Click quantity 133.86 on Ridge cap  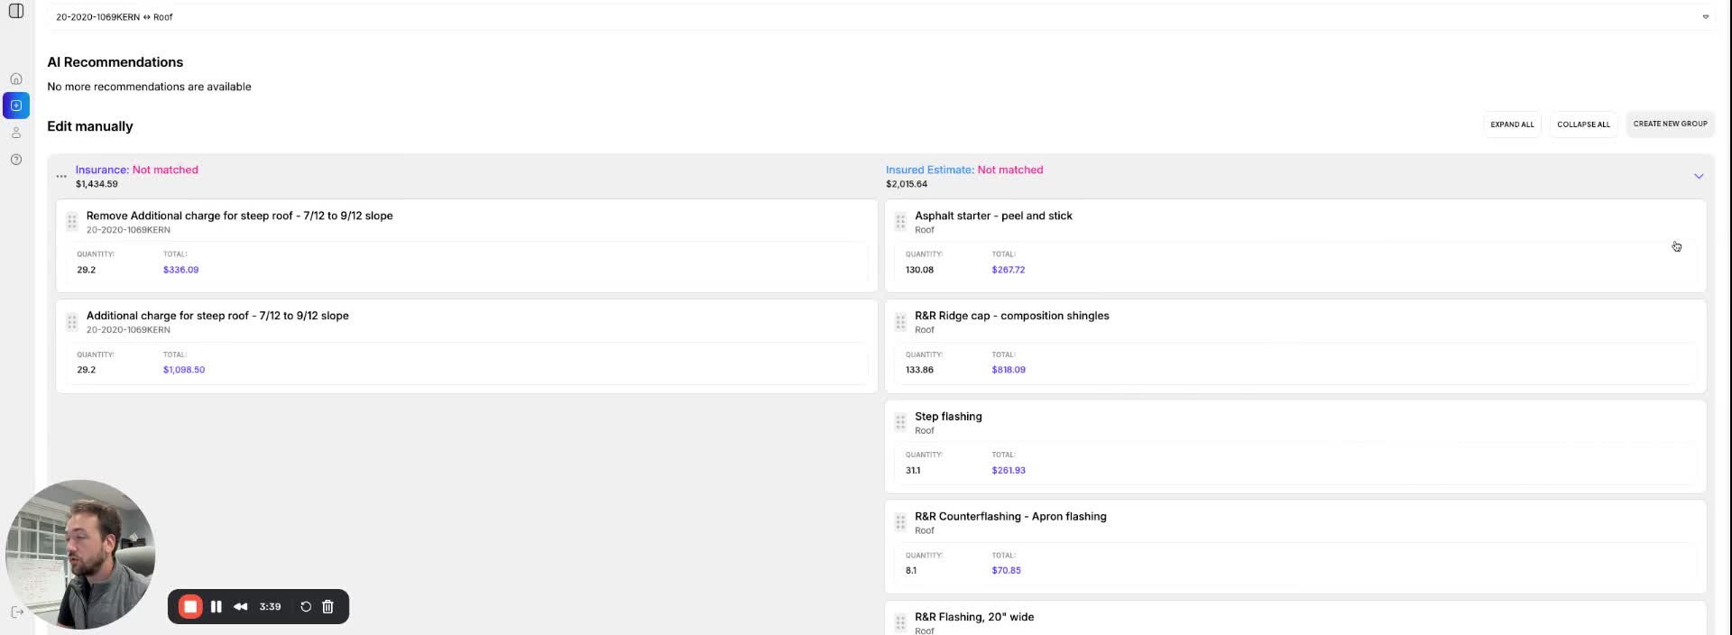point(919,370)
